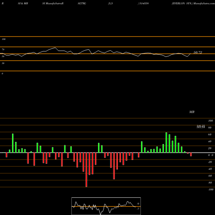Click the stock code 514358 in header
The width and height of the screenshot is (215, 215).
(144, 3)
